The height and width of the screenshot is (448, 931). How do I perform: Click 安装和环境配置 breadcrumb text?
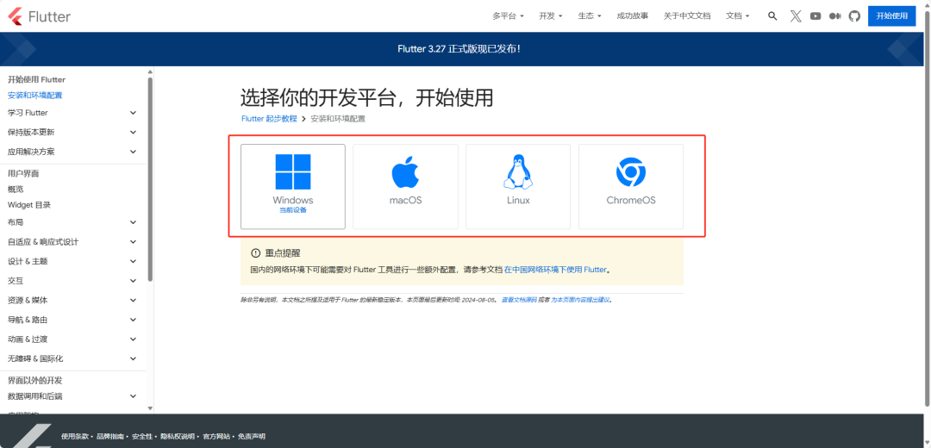click(x=338, y=119)
